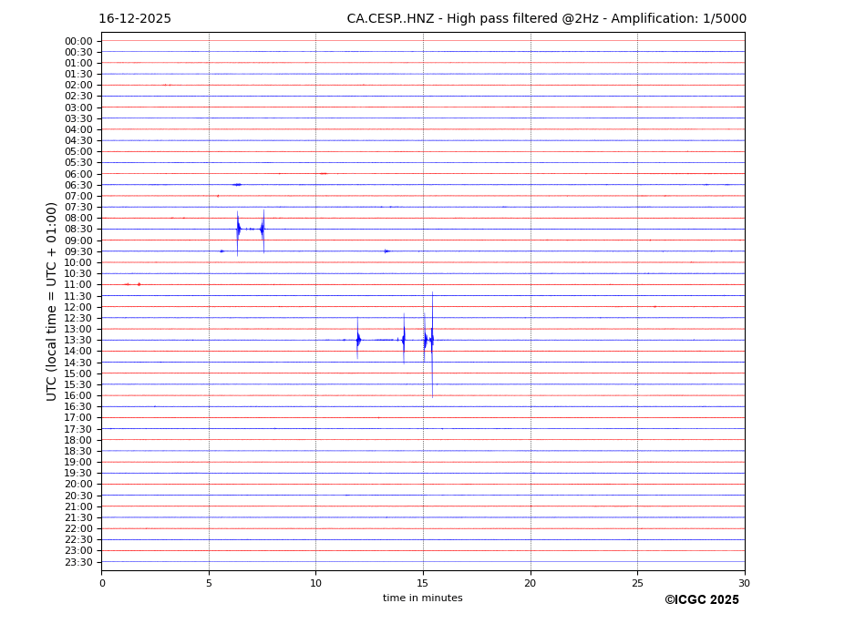Screen dimensions: 845x634
Task: Select the 13:30 row time label
Action: pyautogui.click(x=78, y=340)
